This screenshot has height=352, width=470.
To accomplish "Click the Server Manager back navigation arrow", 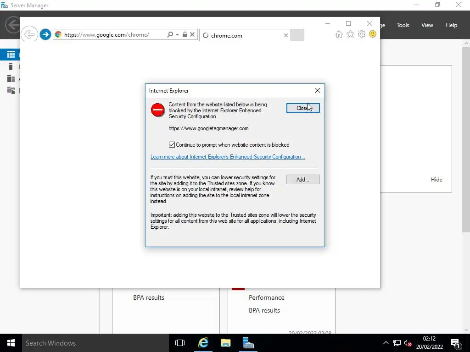I will click(x=12, y=25).
